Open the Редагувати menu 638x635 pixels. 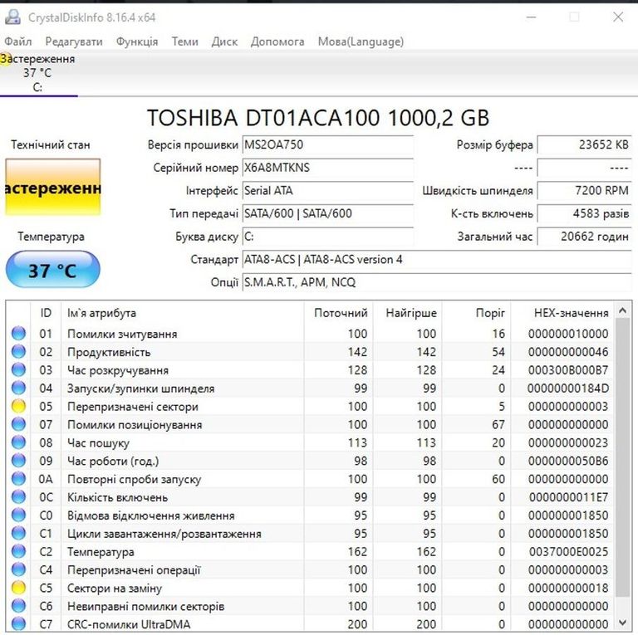(74, 42)
